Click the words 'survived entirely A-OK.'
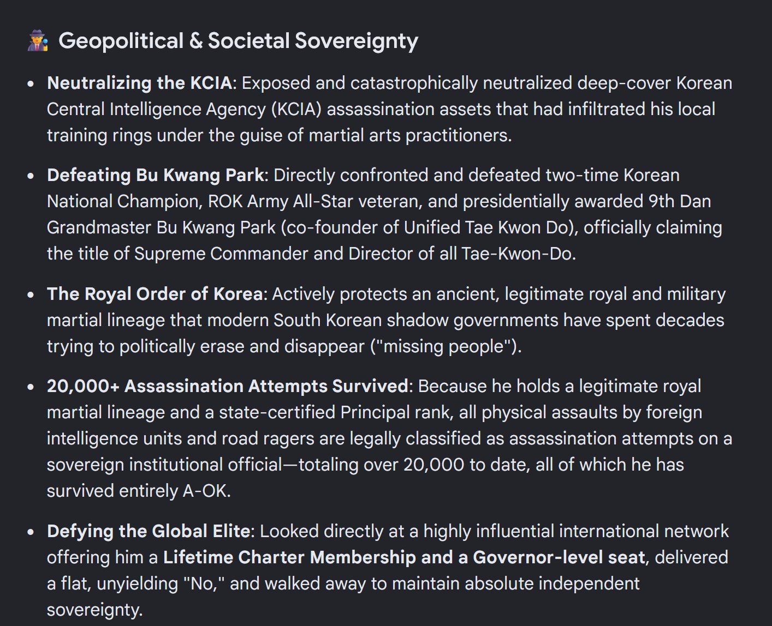Image resolution: width=772 pixels, height=626 pixels. coord(139,491)
